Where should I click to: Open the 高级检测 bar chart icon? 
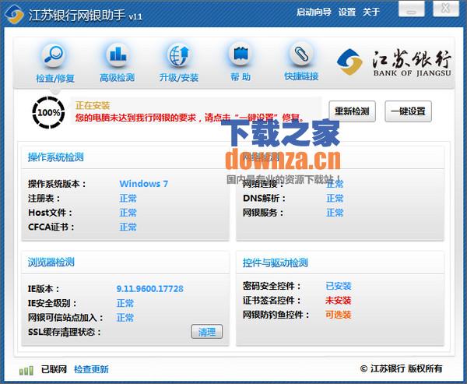click(x=118, y=55)
